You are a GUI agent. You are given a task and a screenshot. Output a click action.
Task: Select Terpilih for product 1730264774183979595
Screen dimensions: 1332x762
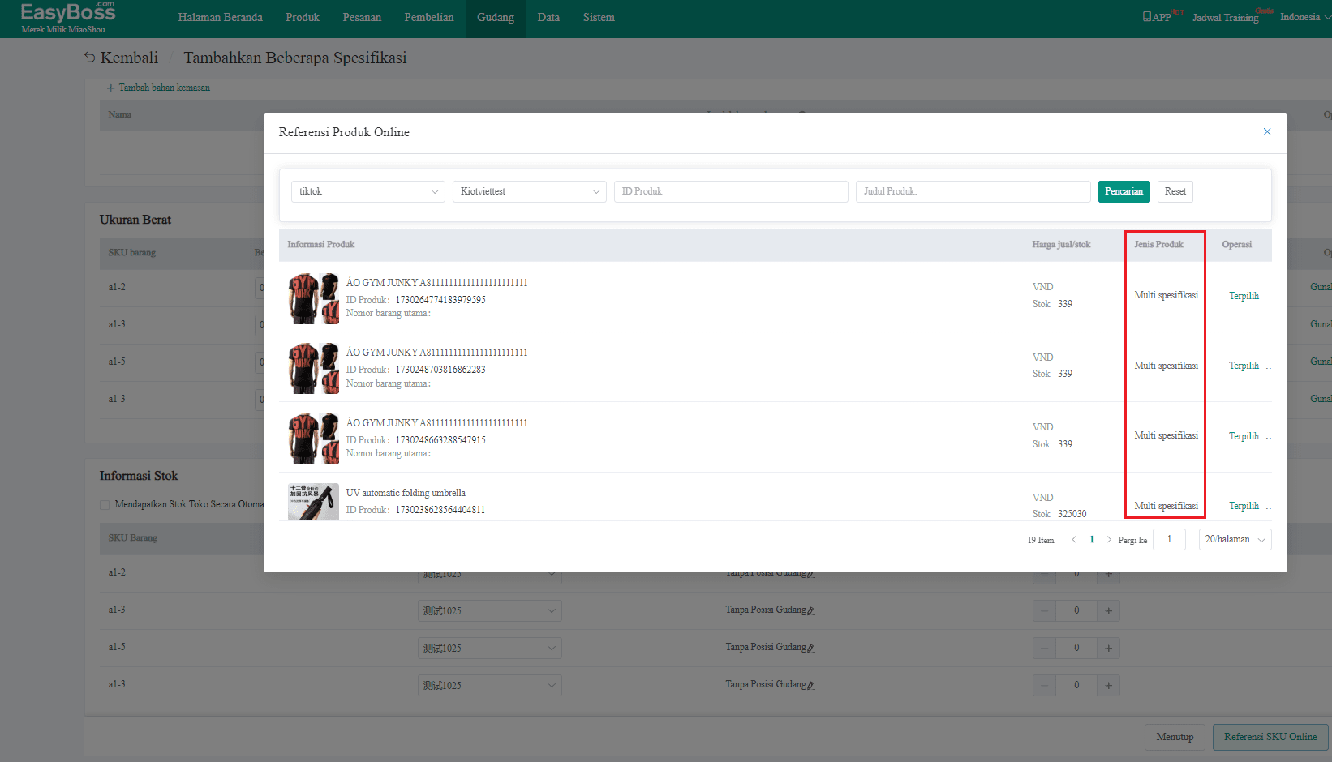(x=1244, y=296)
